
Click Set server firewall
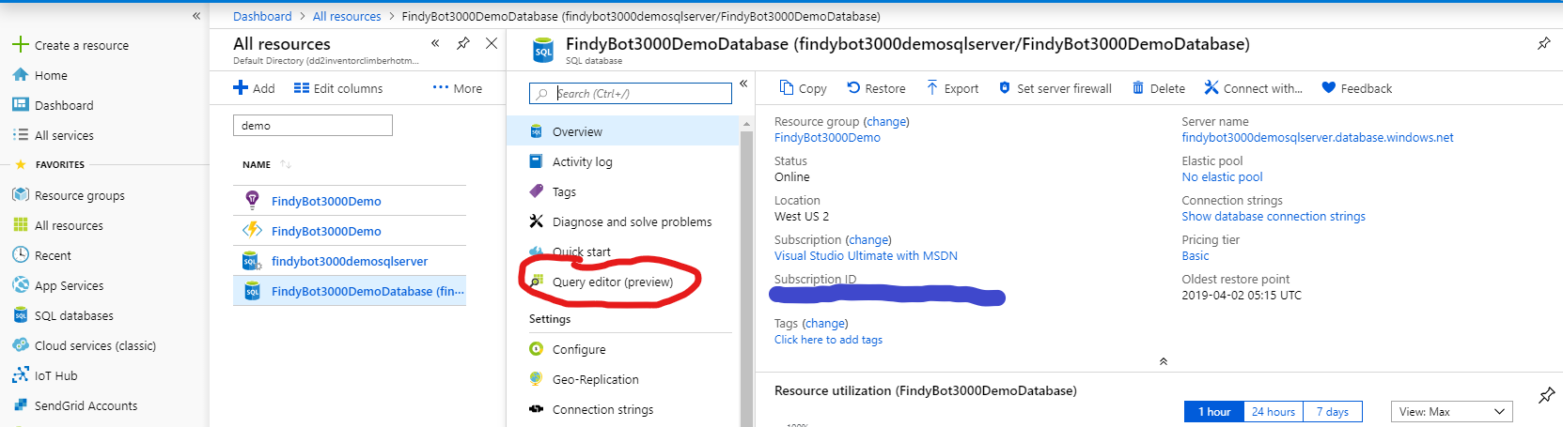(x=1055, y=88)
